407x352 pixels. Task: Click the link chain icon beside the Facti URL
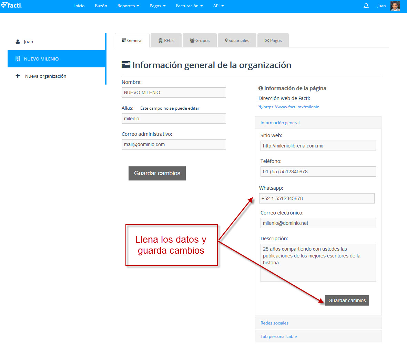point(260,107)
